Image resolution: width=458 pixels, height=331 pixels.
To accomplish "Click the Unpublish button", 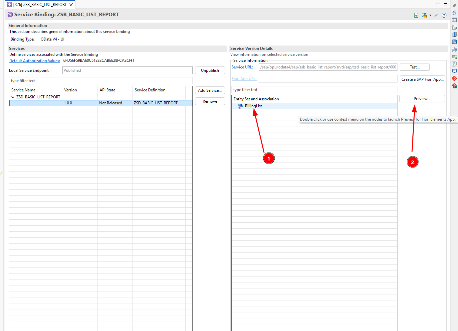I will click(x=210, y=70).
